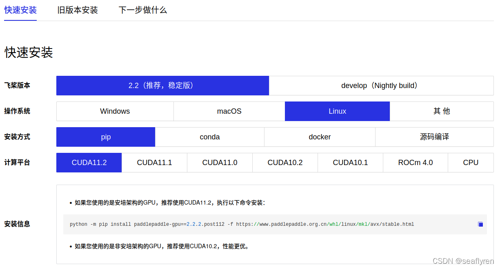500x269 pixels.
Task: Click the 安装信息 row label
Action: pyautogui.click(x=17, y=224)
